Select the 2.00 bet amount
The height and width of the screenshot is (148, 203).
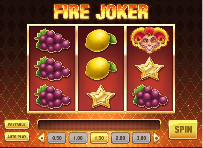[120, 138]
